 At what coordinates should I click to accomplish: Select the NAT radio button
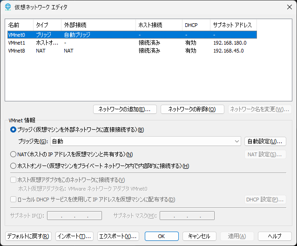click(13, 154)
